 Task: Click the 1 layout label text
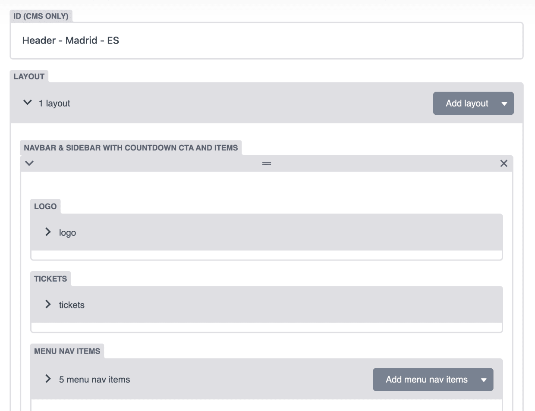coord(54,104)
